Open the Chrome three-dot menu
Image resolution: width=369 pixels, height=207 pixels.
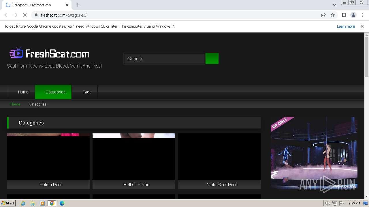pos(363,15)
